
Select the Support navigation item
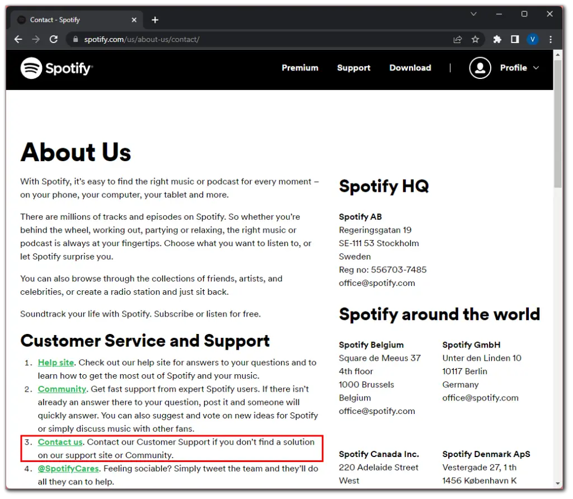[353, 68]
